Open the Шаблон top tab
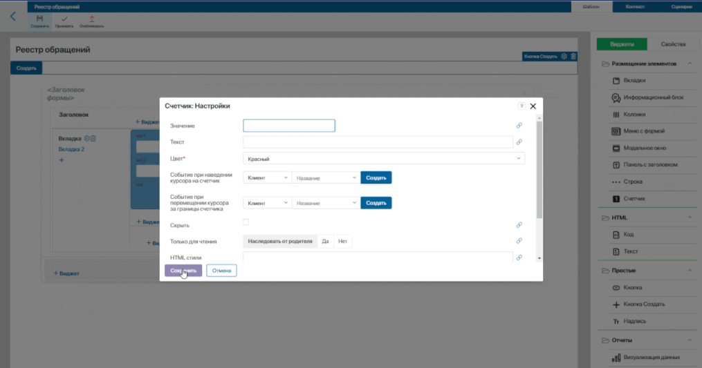Screen dimensions: 702x368 coord(591,7)
